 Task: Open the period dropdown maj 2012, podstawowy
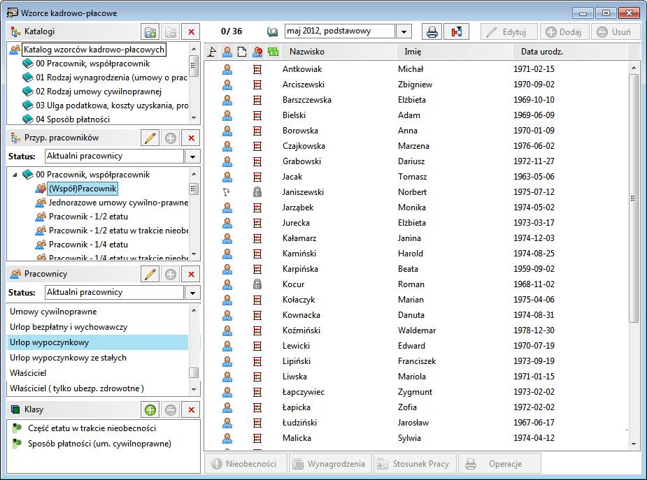pyautogui.click(x=404, y=31)
